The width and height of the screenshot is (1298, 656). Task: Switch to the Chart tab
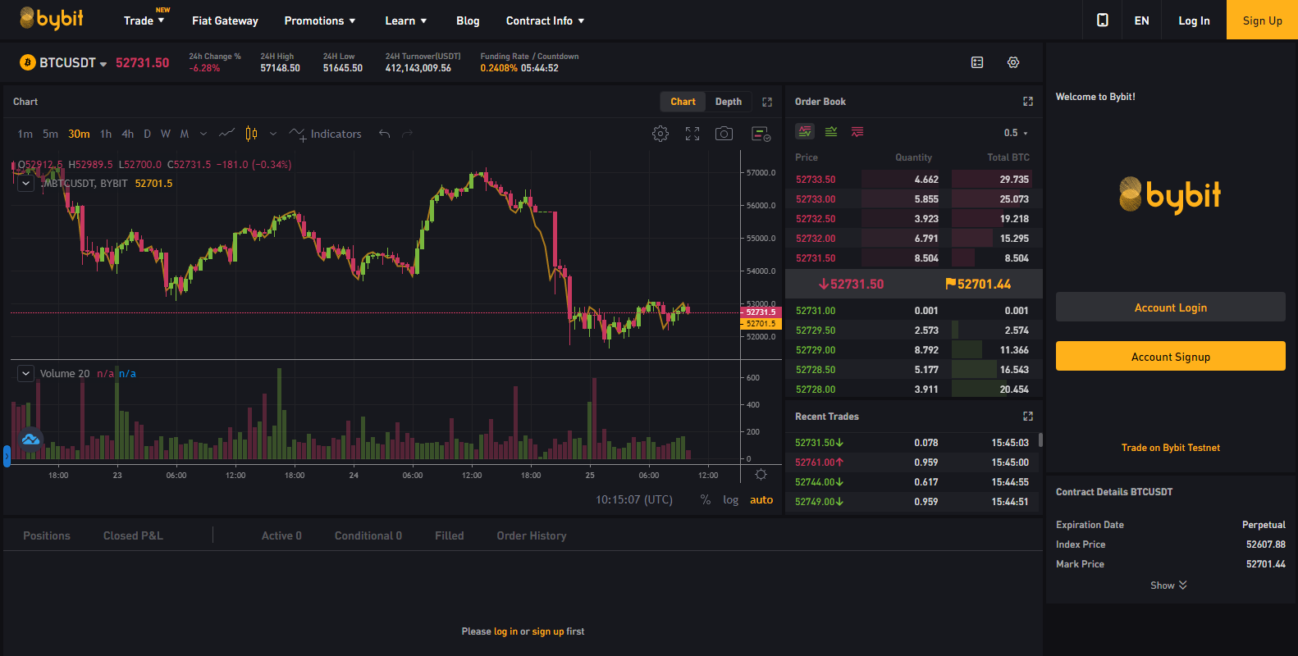coord(683,102)
